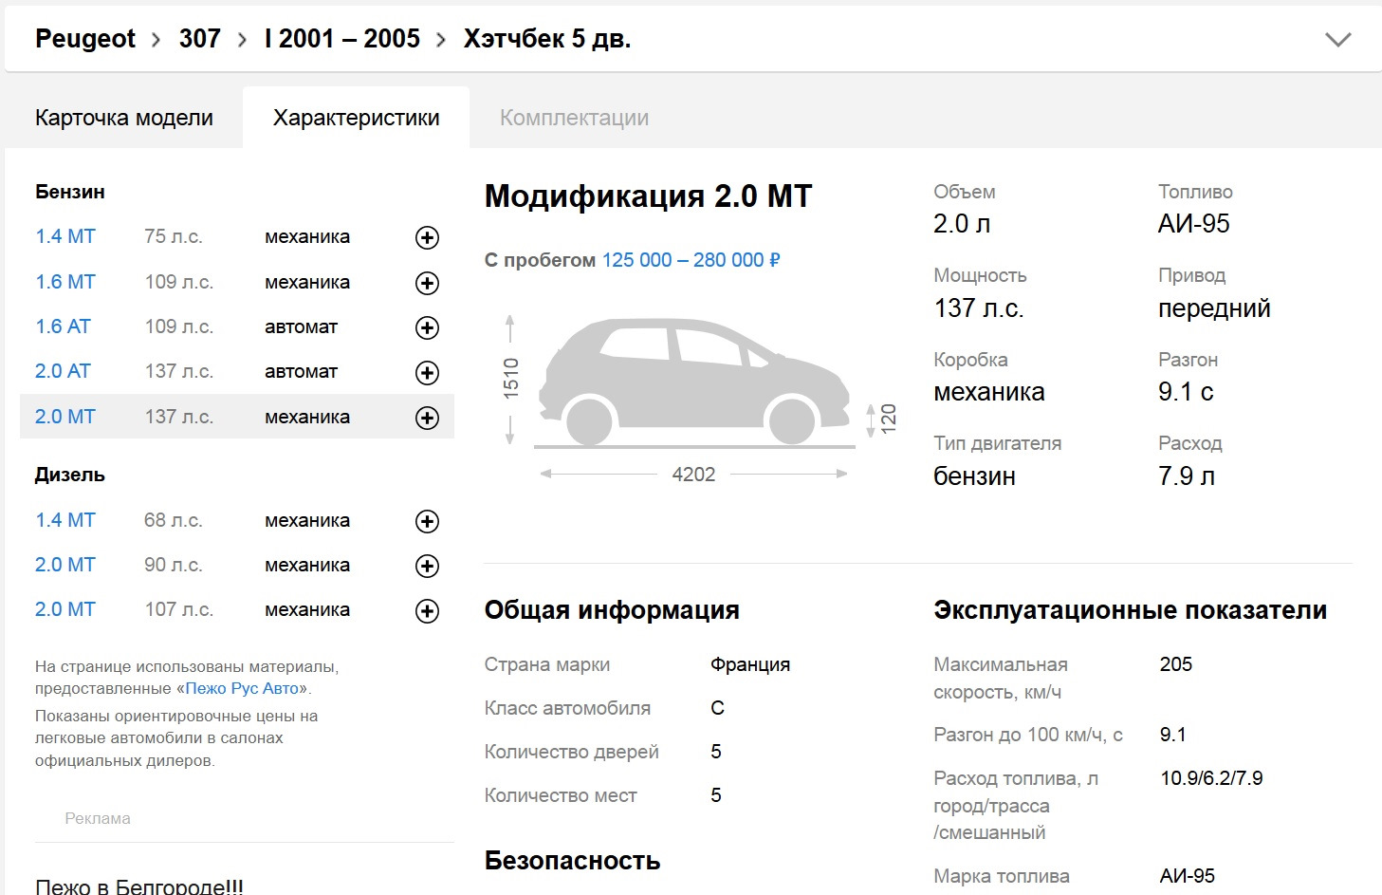
Task: Click the gray car silhouette image
Action: pyautogui.click(x=694, y=382)
